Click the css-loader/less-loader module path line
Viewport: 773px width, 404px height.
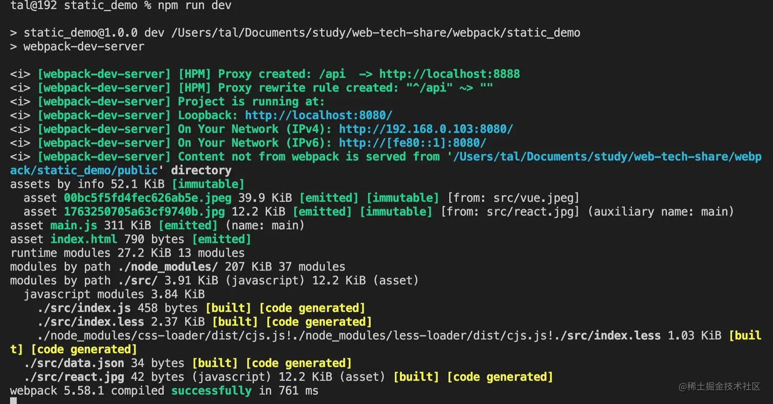(x=386, y=343)
